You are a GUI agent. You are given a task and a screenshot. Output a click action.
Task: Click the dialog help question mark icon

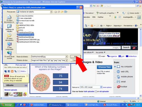point(78,7)
